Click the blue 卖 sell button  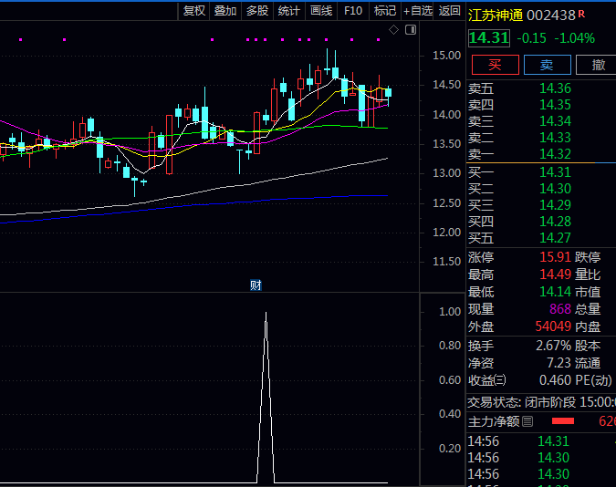coord(547,65)
